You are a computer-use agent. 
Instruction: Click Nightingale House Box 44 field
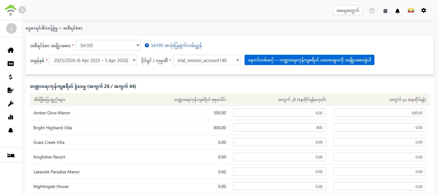[380, 186]
